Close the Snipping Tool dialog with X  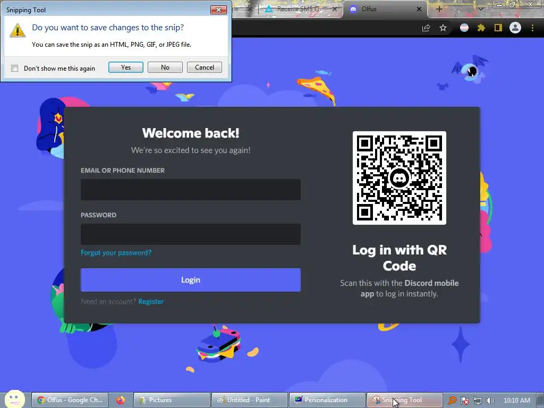coord(218,10)
